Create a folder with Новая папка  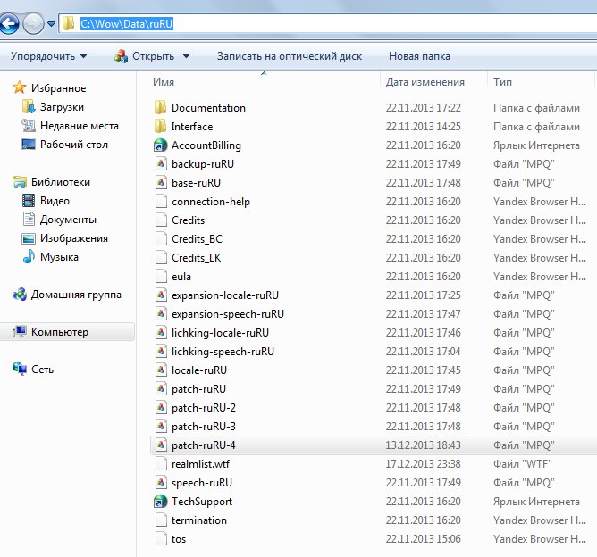(x=419, y=56)
